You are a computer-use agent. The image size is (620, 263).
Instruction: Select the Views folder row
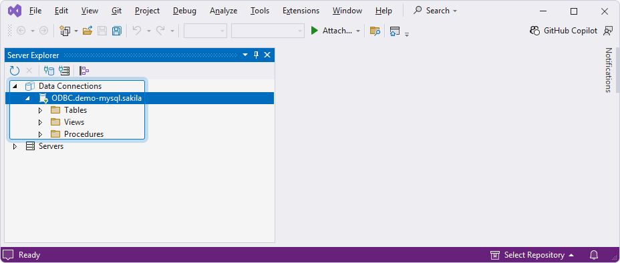(74, 122)
